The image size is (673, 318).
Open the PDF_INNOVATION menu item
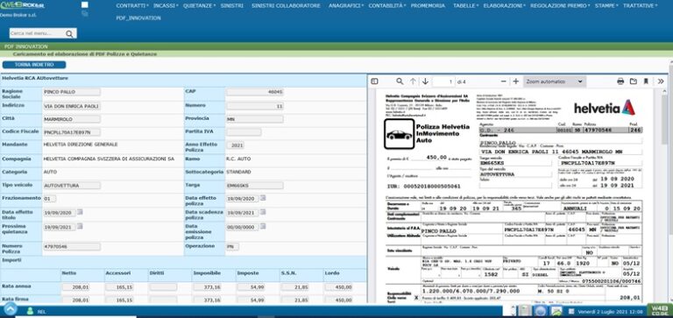[138, 18]
